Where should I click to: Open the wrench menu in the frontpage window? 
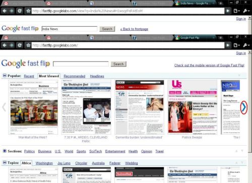[246, 45]
